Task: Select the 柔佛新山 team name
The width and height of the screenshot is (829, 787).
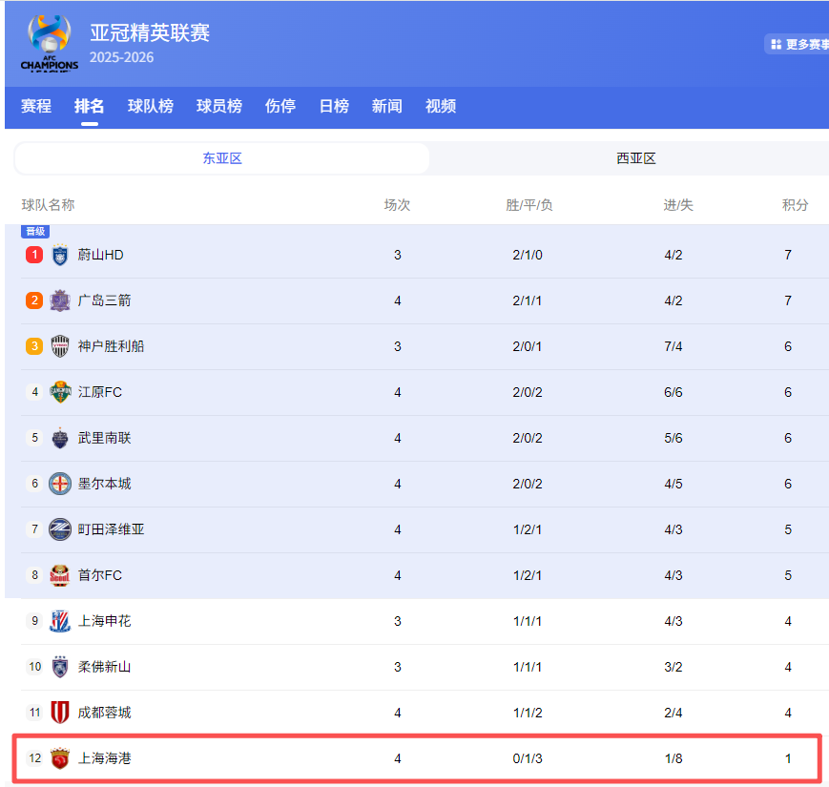Action: tap(104, 667)
